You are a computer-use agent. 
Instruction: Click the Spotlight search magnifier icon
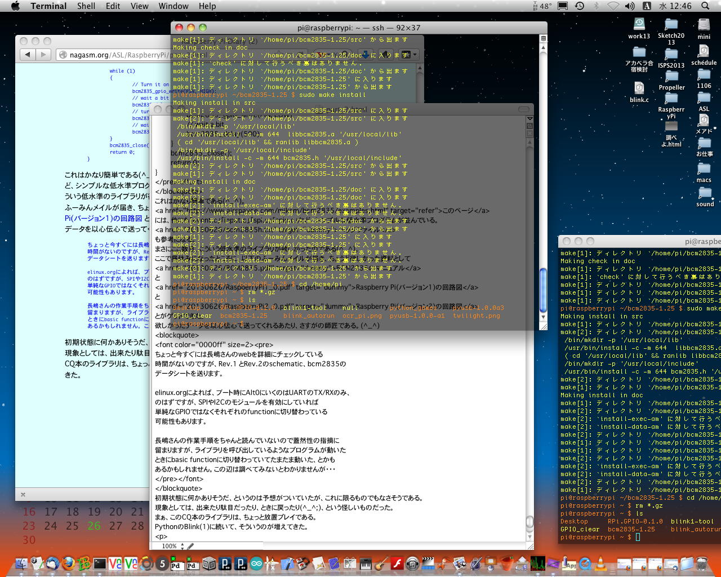coord(705,6)
